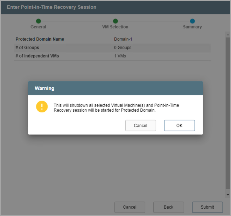Click the Submit button

tap(207, 207)
